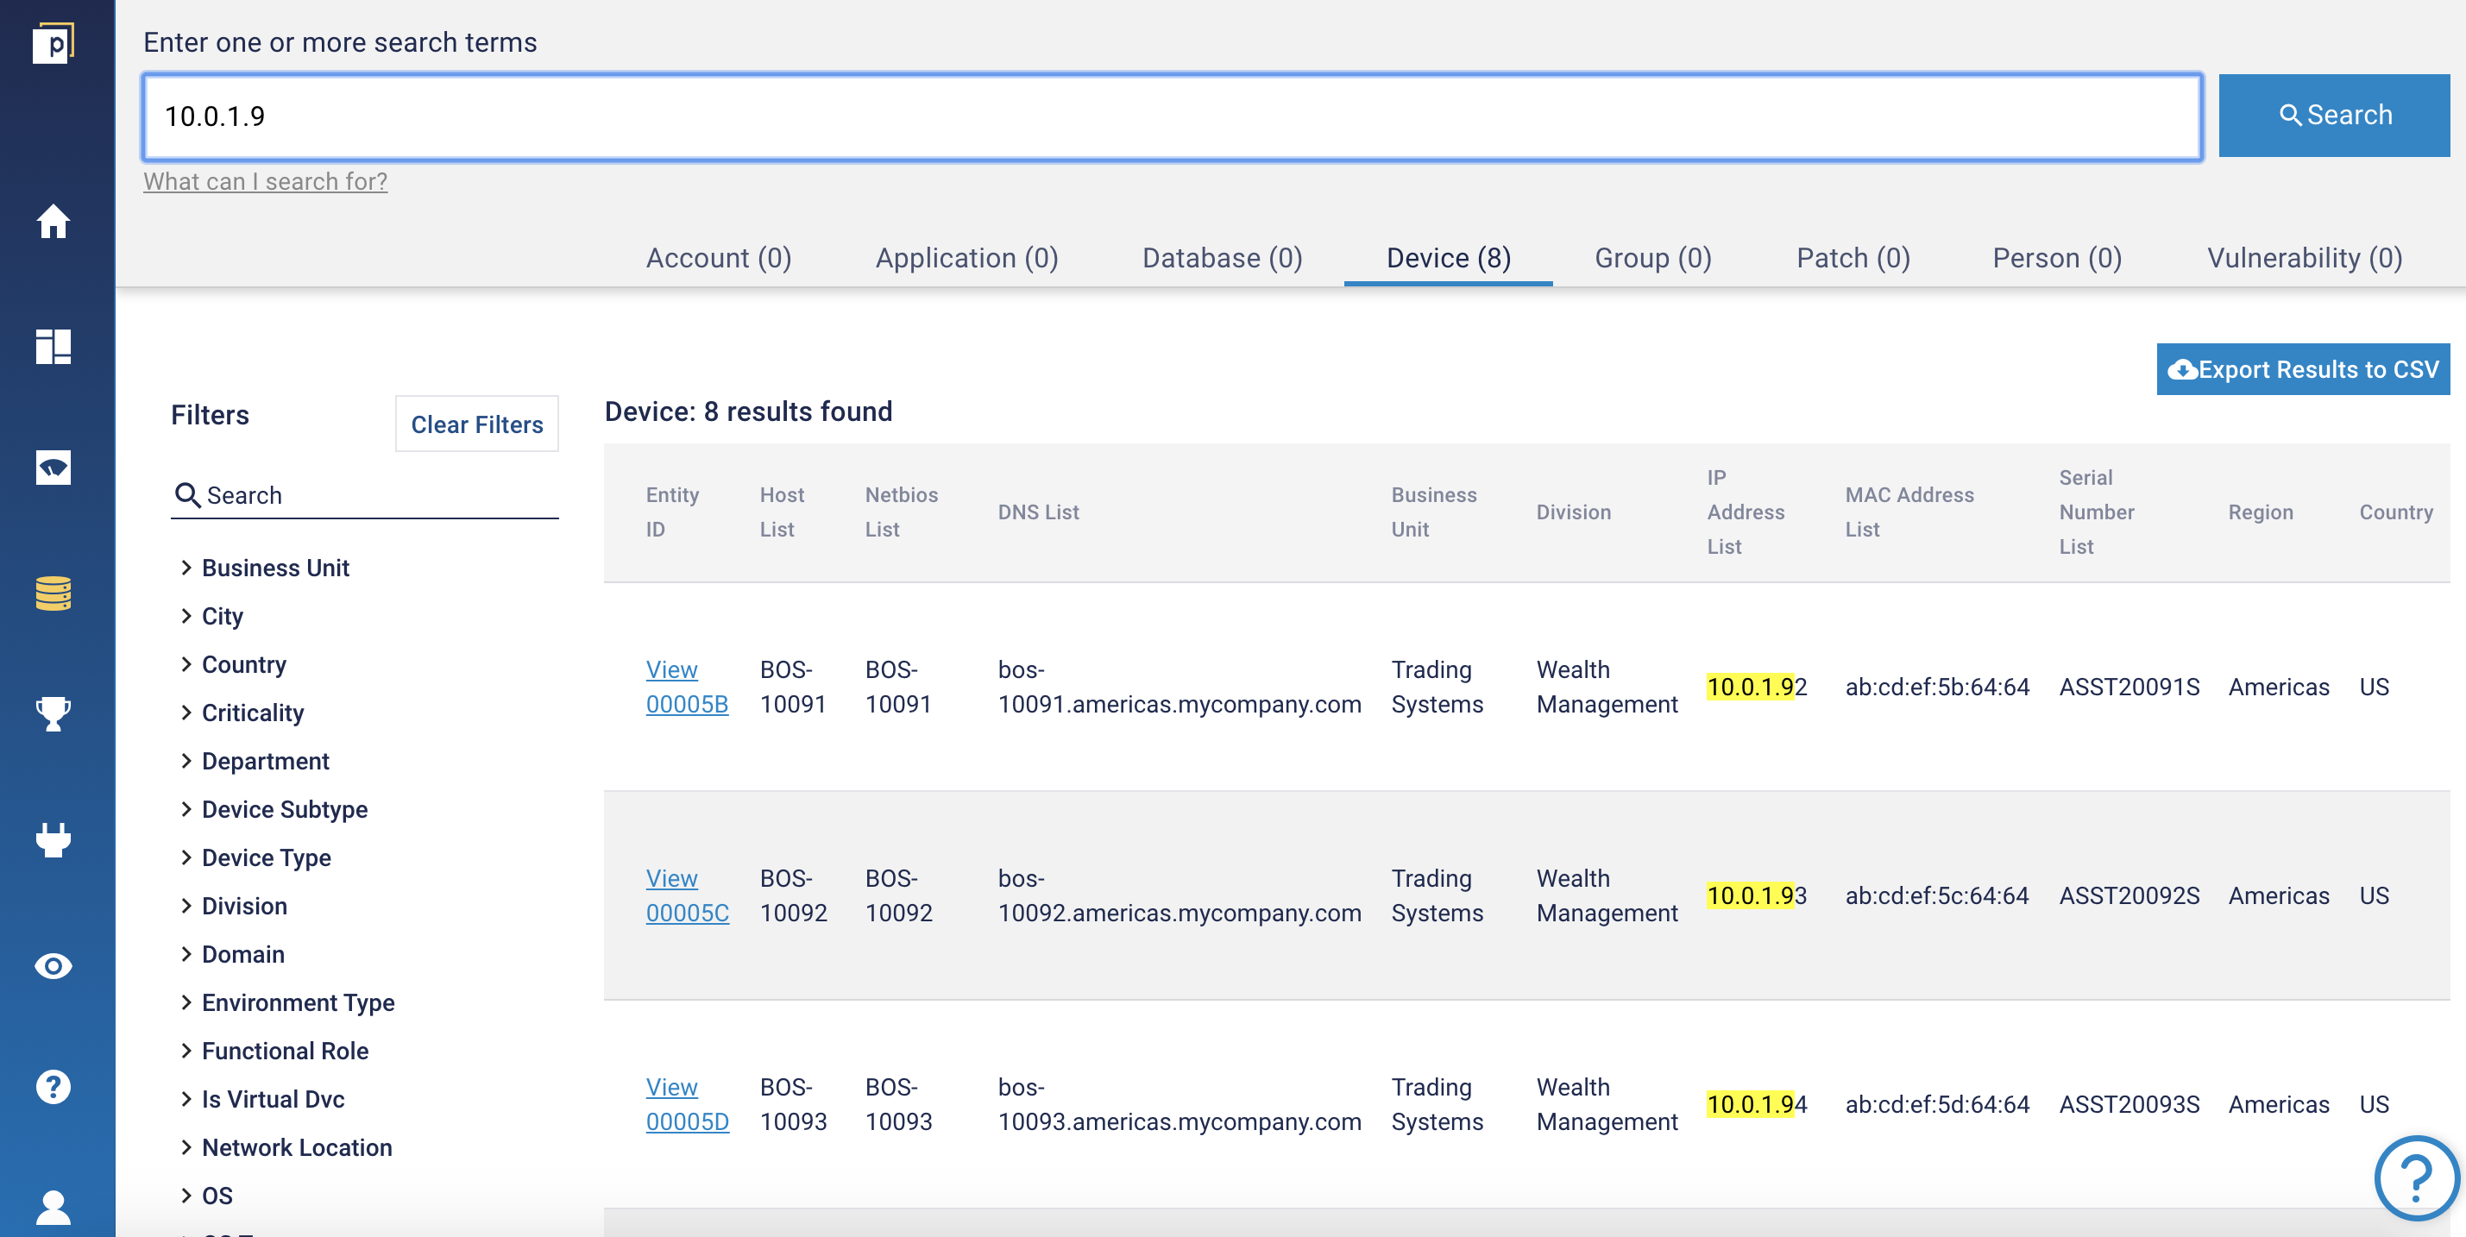The height and width of the screenshot is (1237, 2466).
Task: Switch to the Person (0) tab
Action: 2056,258
